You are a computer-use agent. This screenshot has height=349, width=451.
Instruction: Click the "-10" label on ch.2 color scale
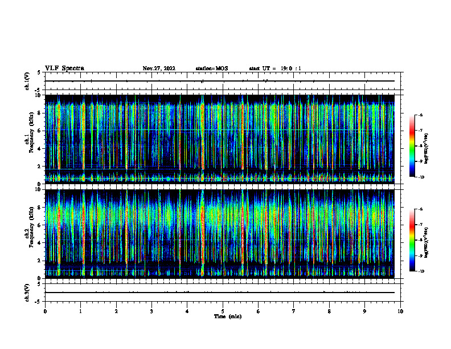tap(421, 271)
